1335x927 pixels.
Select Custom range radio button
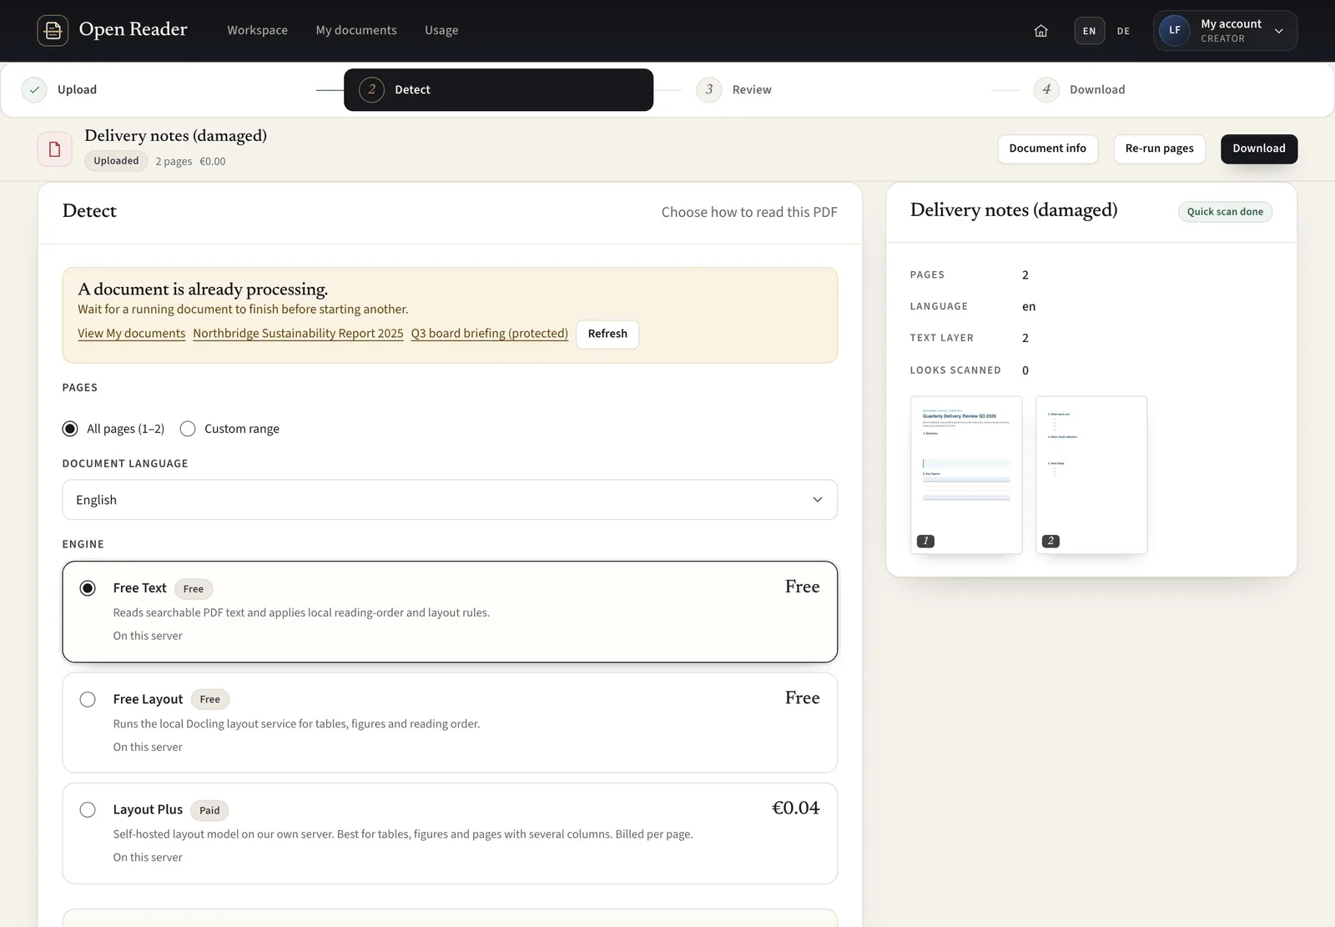188,429
